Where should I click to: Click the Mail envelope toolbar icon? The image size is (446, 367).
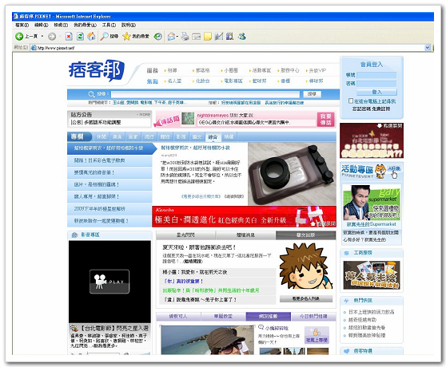point(171,37)
